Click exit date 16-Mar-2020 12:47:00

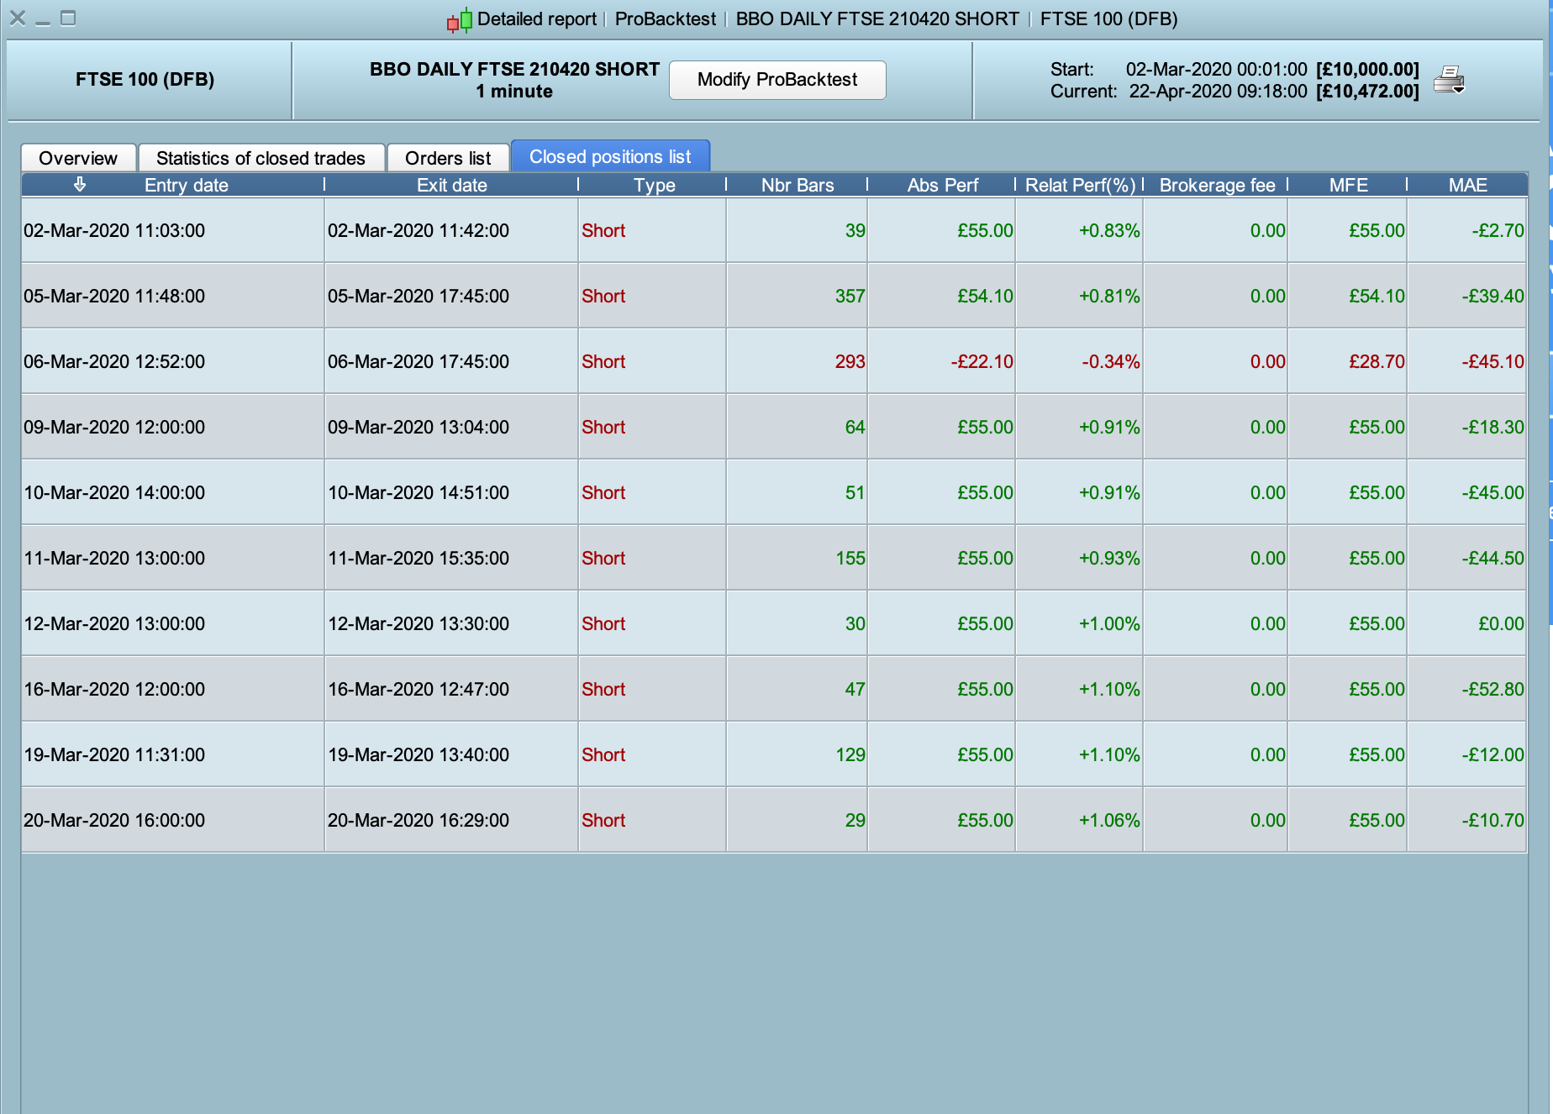point(419,689)
